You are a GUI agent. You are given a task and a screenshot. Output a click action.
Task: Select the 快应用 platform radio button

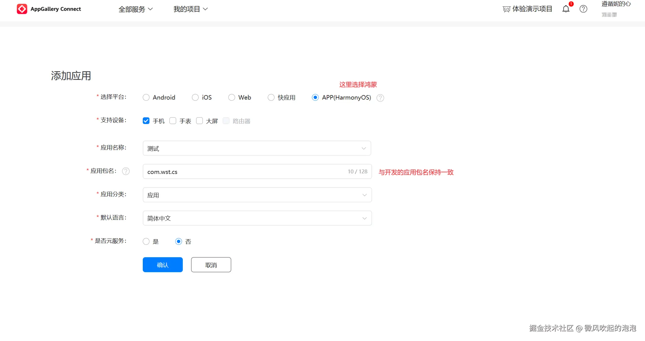[271, 97]
